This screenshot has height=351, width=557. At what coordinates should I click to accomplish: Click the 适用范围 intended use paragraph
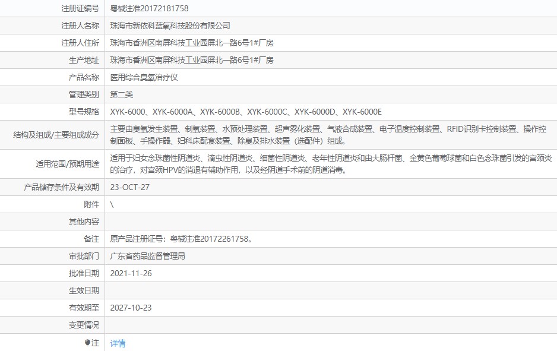pos(331,164)
